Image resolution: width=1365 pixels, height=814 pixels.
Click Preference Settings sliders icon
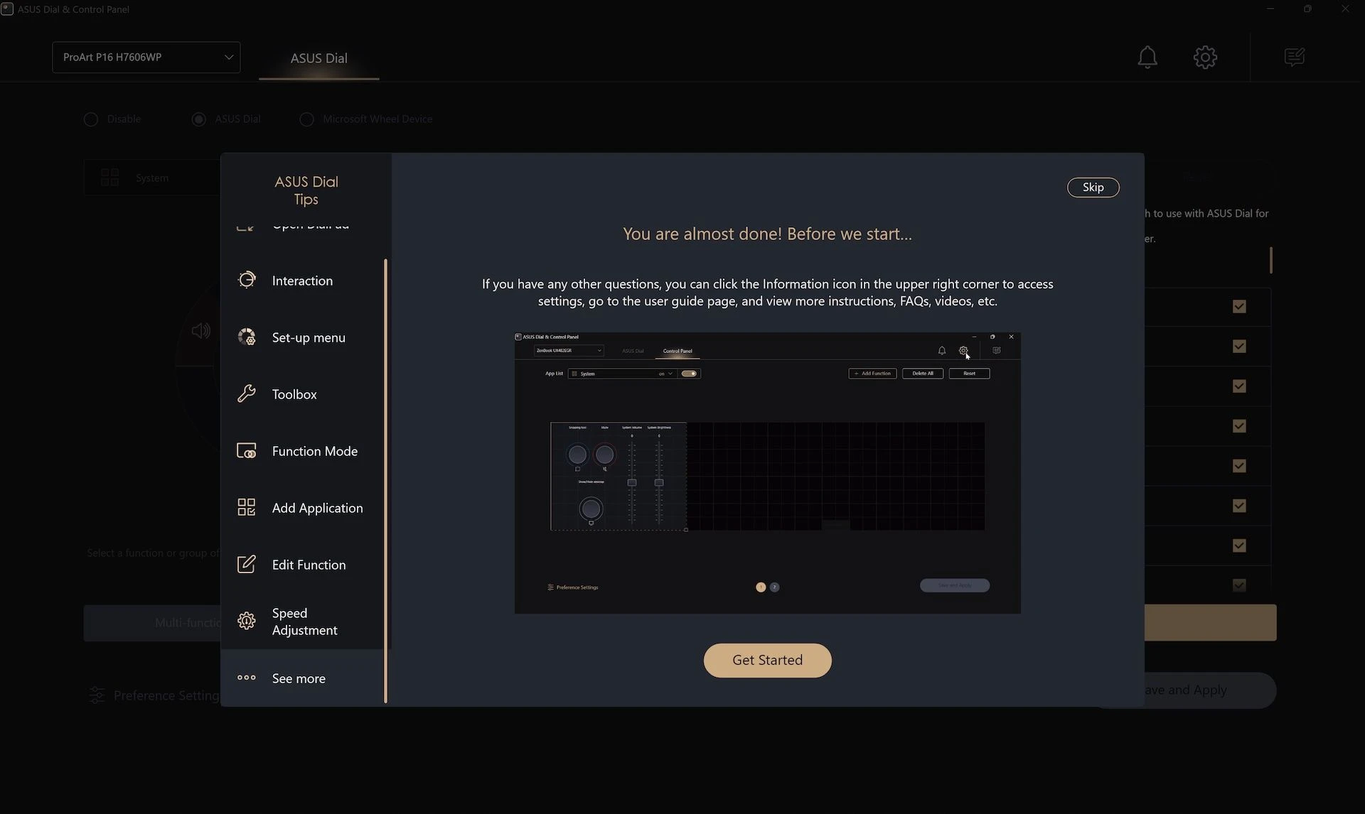97,695
